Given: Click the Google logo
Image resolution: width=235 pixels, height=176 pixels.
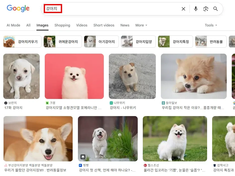Looking at the screenshot, I should click(x=18, y=8).
